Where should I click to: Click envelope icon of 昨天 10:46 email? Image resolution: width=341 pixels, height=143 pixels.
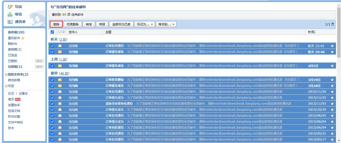[60, 52]
